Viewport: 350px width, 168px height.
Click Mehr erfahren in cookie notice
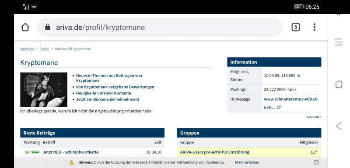247,162
